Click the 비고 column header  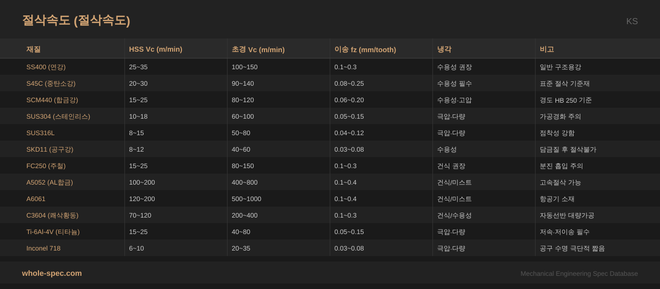tap(547, 49)
